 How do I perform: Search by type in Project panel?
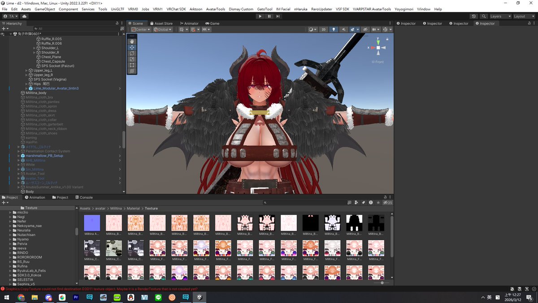pos(357,202)
